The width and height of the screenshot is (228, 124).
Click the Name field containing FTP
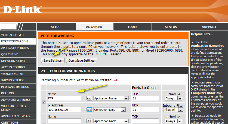coord(64,98)
